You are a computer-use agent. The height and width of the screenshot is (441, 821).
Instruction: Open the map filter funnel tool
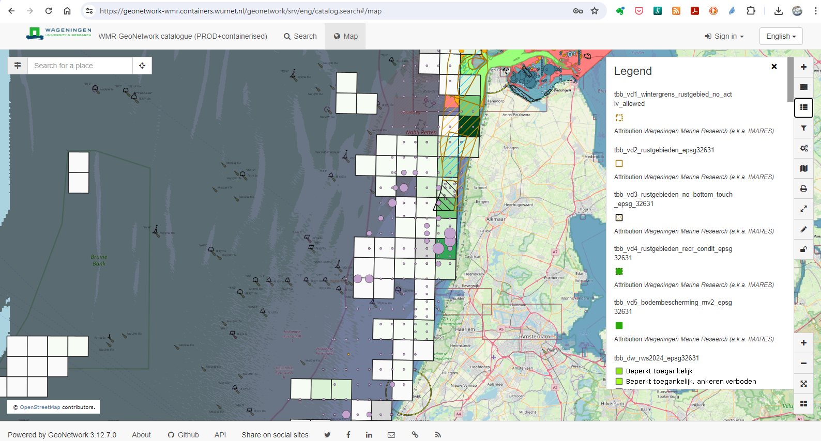click(x=803, y=128)
